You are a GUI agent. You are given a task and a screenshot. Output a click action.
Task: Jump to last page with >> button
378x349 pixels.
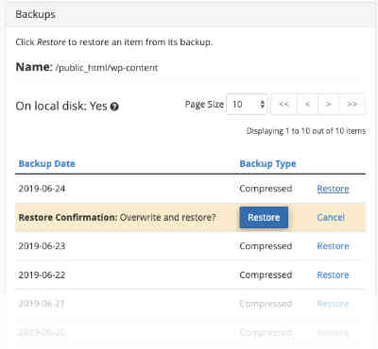[x=352, y=104]
